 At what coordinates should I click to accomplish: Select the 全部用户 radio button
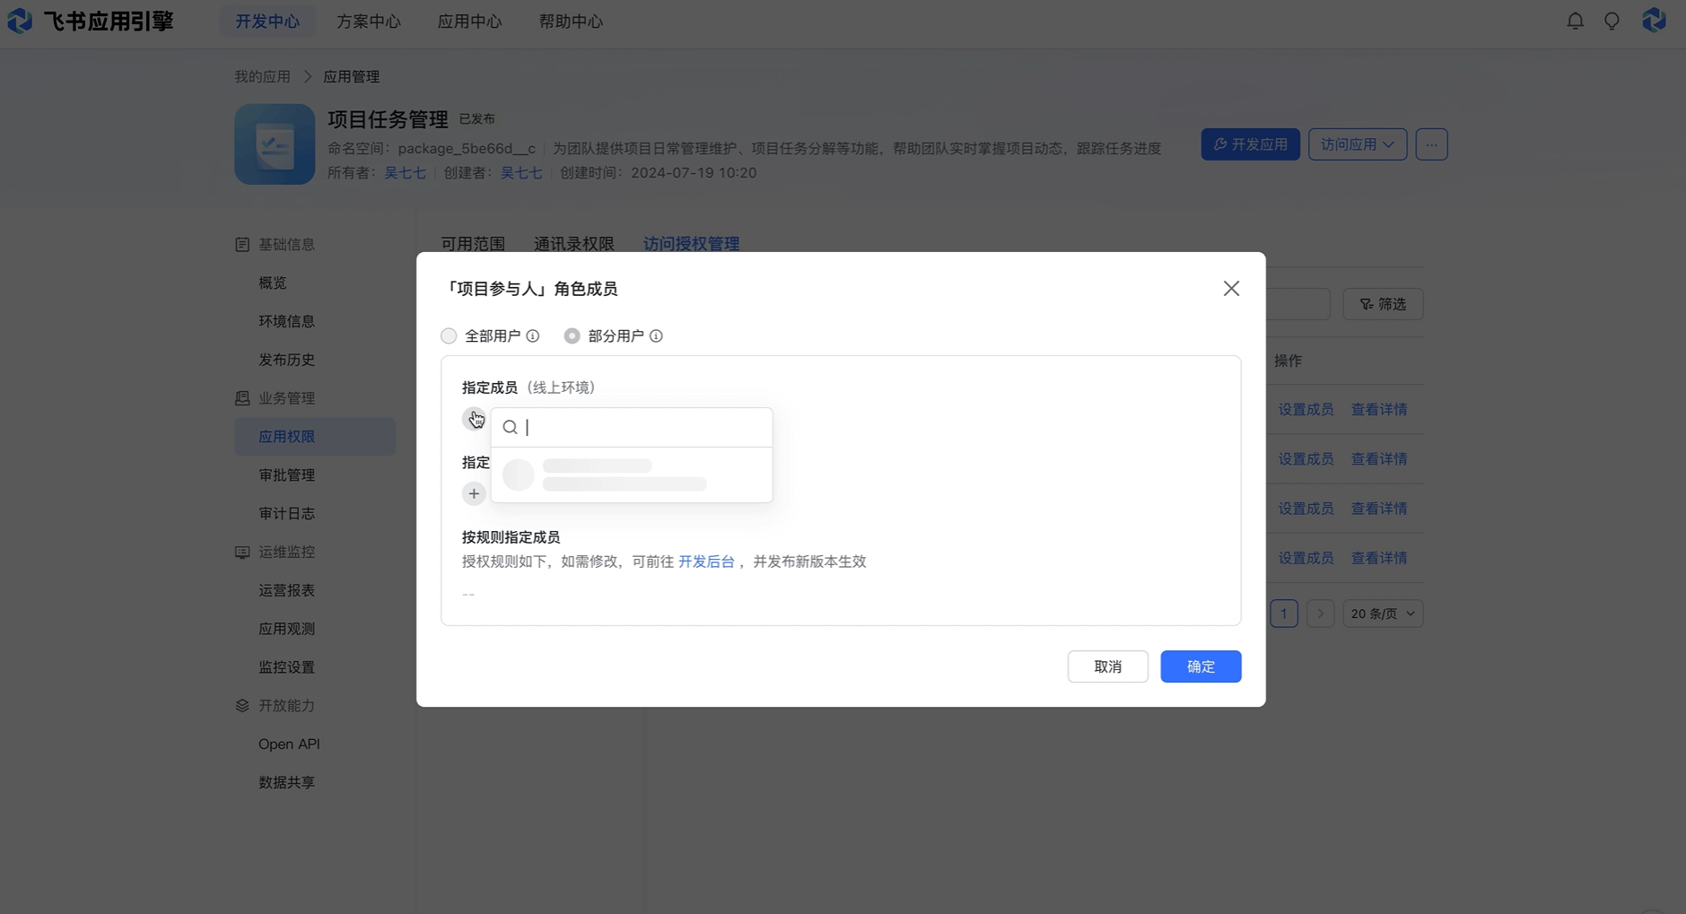[449, 335]
